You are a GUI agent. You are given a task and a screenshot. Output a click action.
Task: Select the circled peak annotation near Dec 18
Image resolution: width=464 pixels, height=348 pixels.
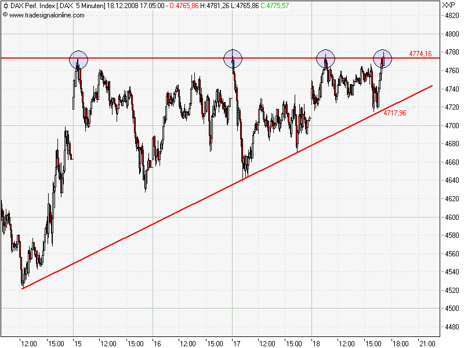[326, 58]
